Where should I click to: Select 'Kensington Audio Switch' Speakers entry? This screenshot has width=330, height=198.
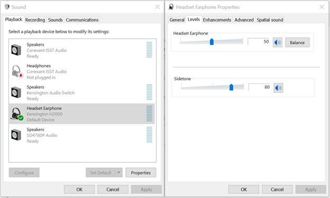(82, 93)
